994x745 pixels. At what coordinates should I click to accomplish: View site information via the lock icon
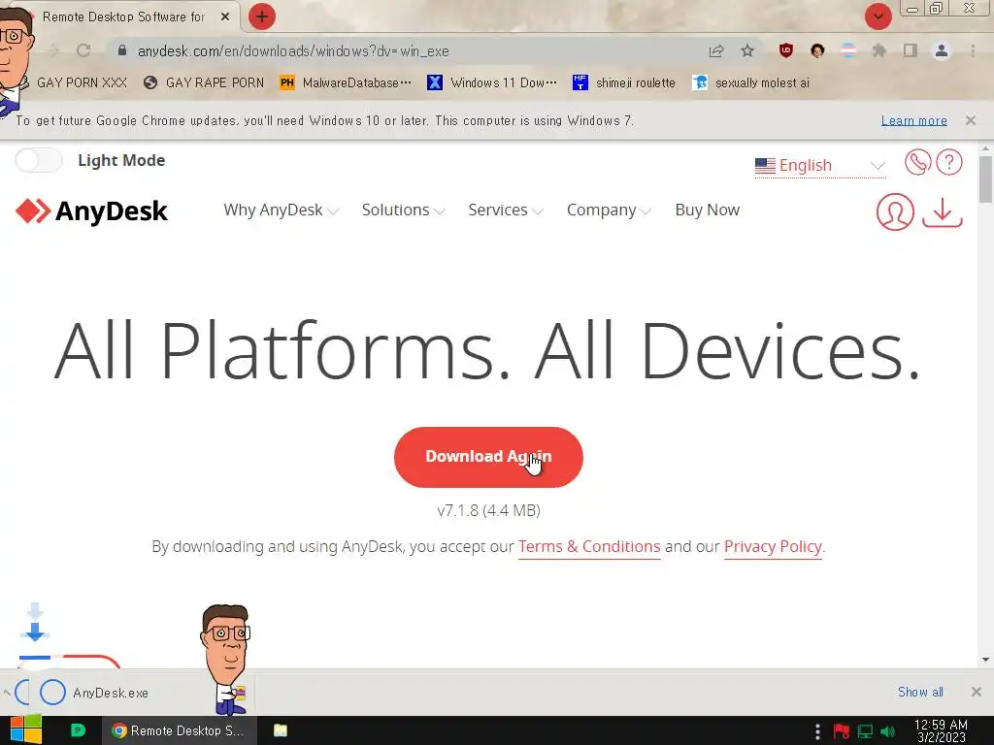(122, 50)
